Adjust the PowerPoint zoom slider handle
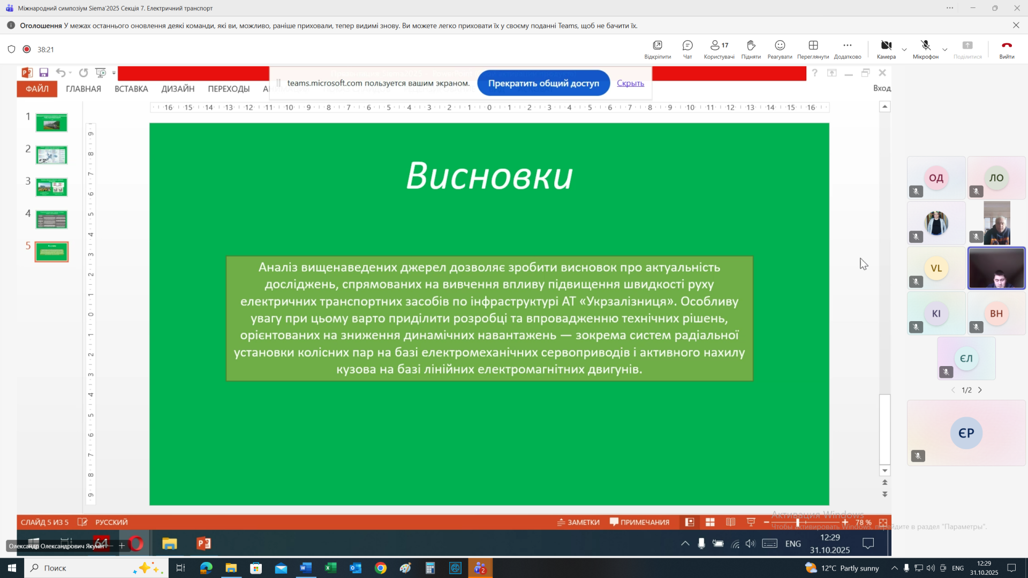This screenshot has width=1028, height=578. coord(798,522)
